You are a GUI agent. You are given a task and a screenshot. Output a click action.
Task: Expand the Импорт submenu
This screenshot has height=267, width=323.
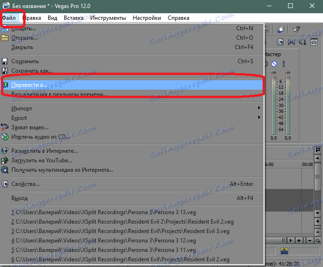click(x=132, y=108)
